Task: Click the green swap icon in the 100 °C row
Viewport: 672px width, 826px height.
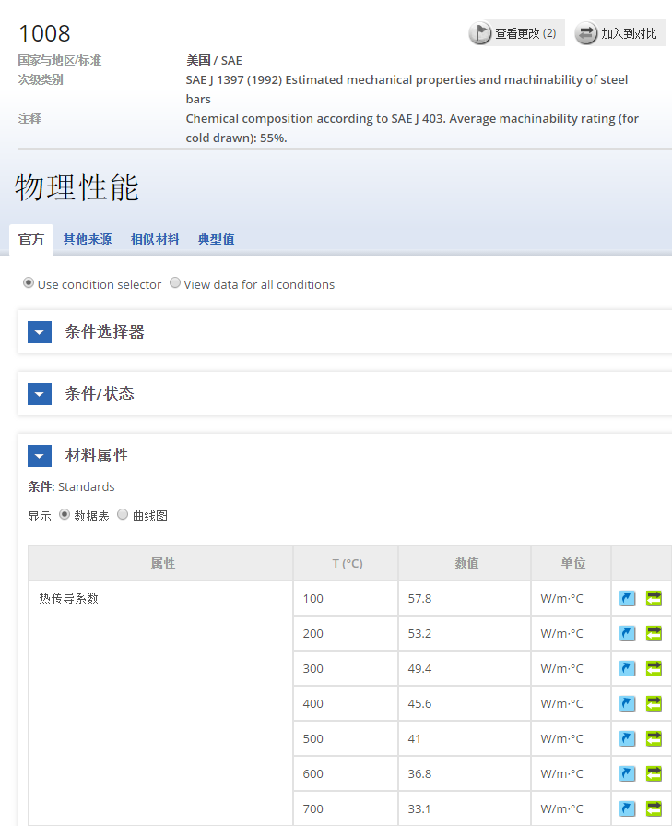Action: click(654, 598)
